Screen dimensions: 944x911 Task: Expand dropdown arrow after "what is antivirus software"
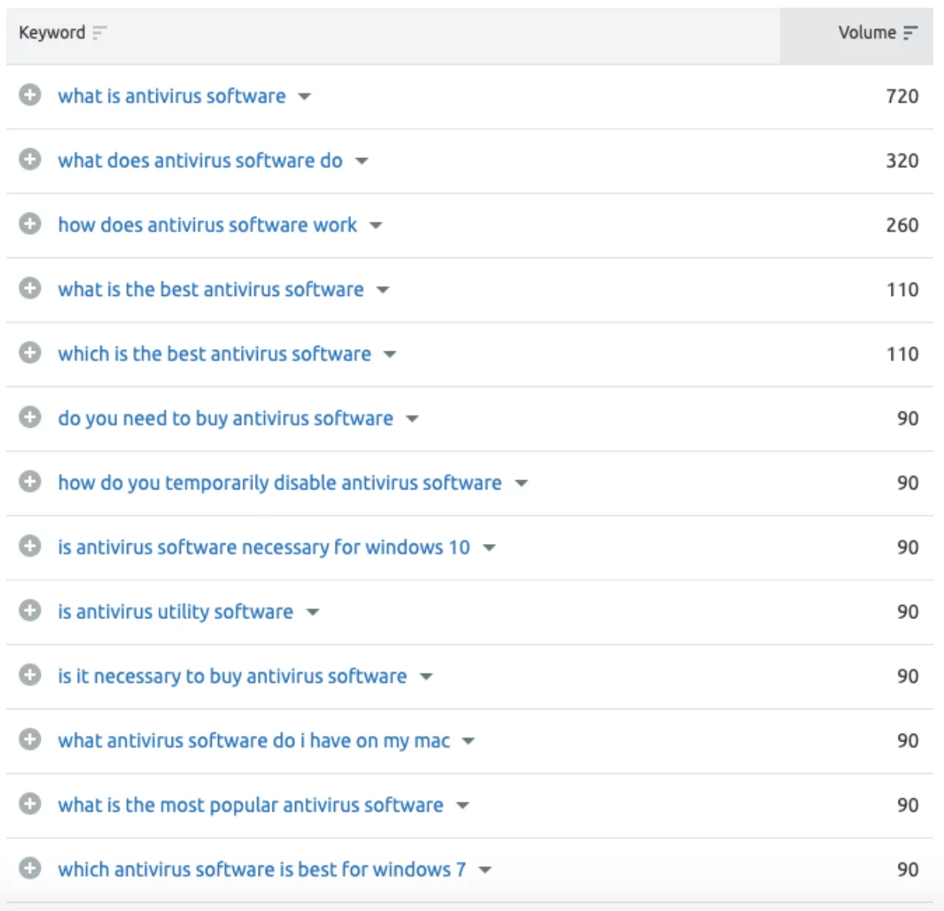(x=304, y=96)
